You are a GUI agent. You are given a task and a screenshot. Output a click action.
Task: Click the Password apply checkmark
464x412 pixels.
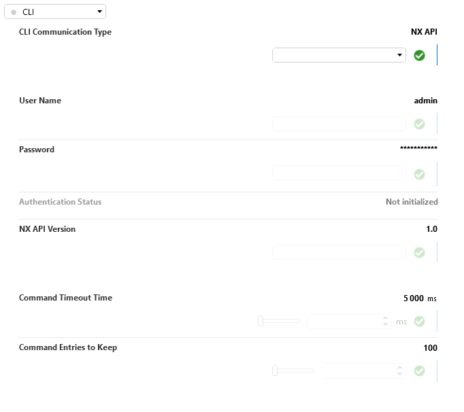tap(419, 174)
